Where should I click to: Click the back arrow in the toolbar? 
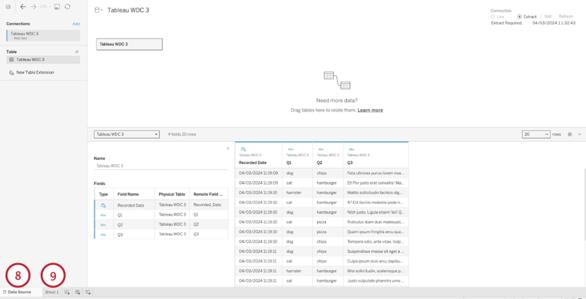click(23, 7)
